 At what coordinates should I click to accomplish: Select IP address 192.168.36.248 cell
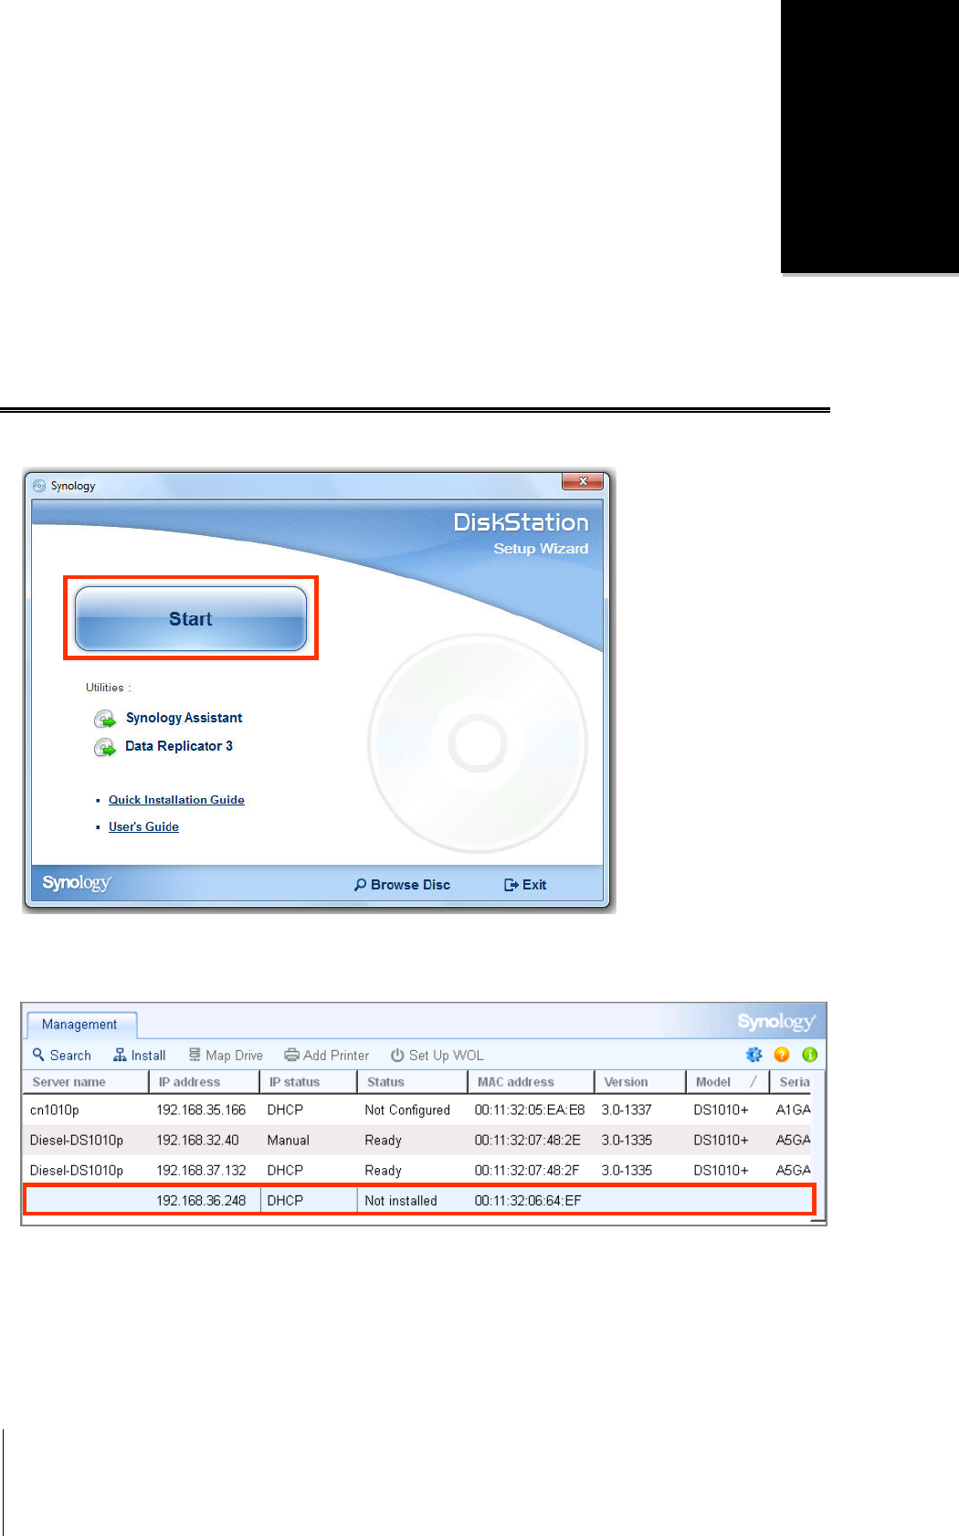click(201, 1201)
